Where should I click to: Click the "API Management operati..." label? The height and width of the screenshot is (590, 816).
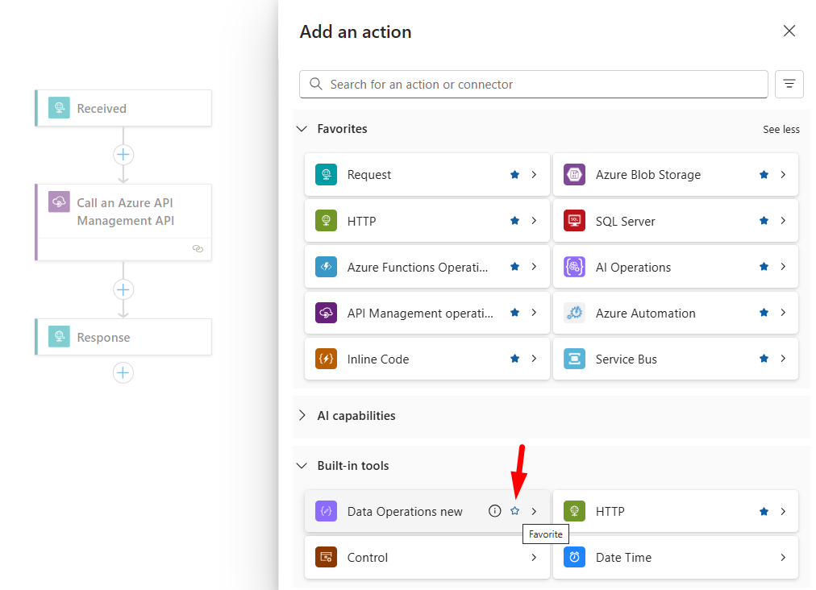[x=420, y=314]
